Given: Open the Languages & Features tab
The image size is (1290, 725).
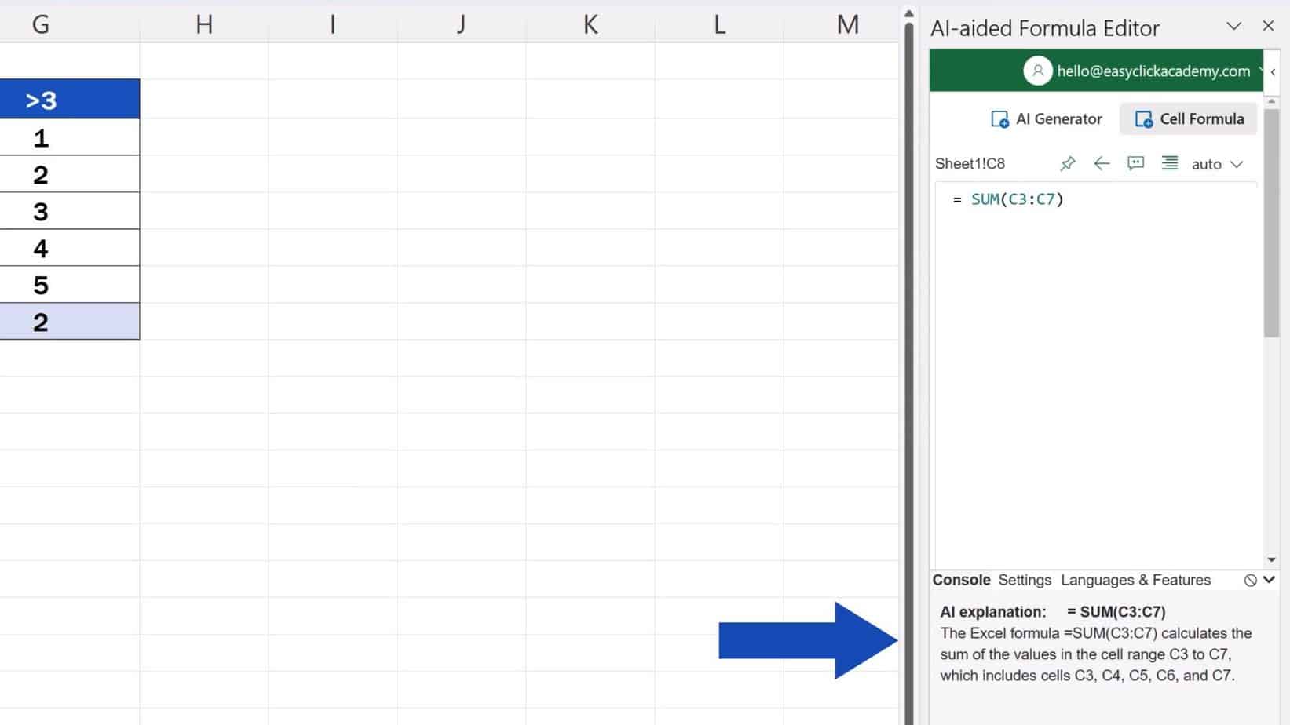Looking at the screenshot, I should 1135,580.
